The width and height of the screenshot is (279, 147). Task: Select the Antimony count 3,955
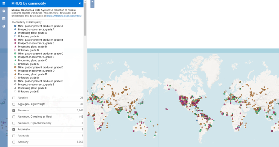(x=80, y=142)
